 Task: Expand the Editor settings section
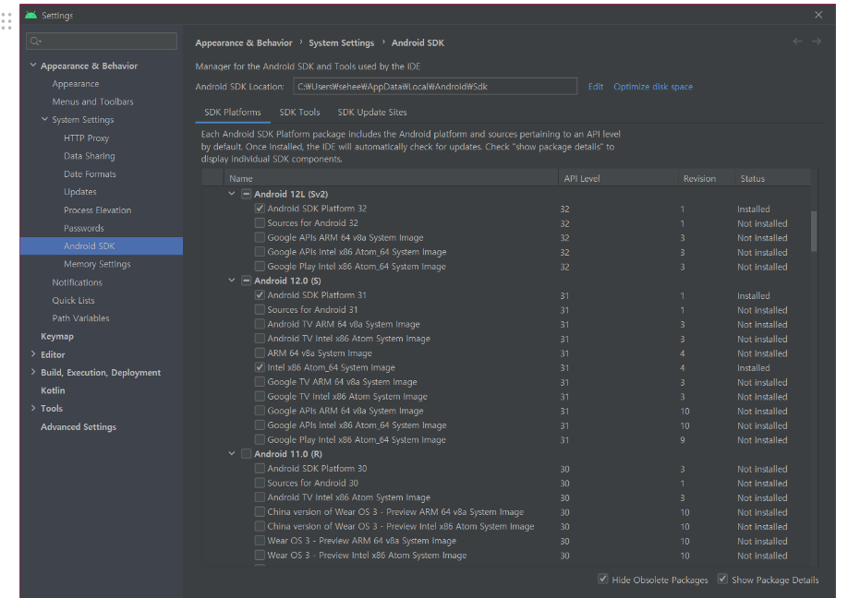pos(33,354)
